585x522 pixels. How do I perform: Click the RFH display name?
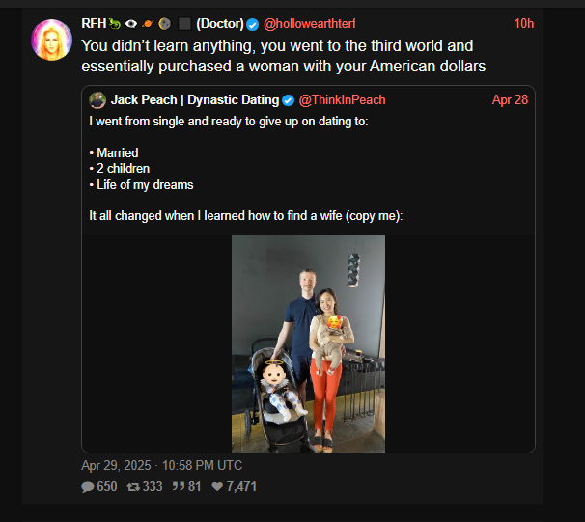94,23
